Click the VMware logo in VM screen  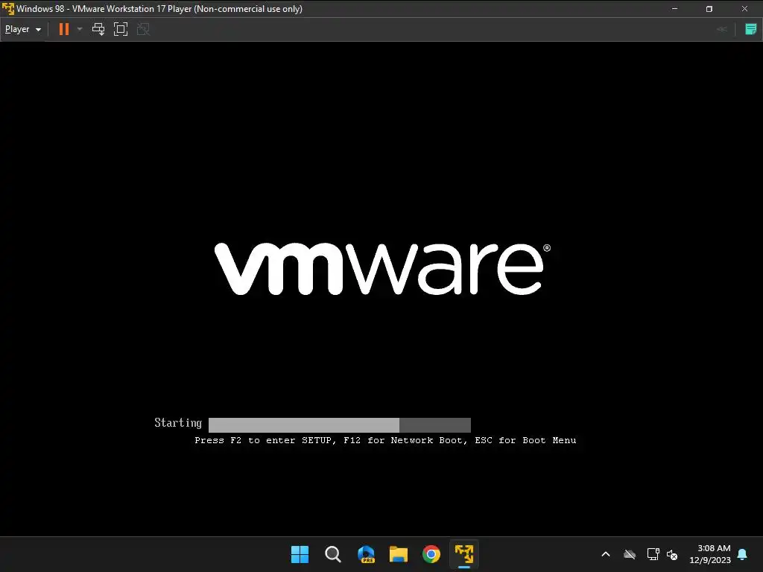382,269
